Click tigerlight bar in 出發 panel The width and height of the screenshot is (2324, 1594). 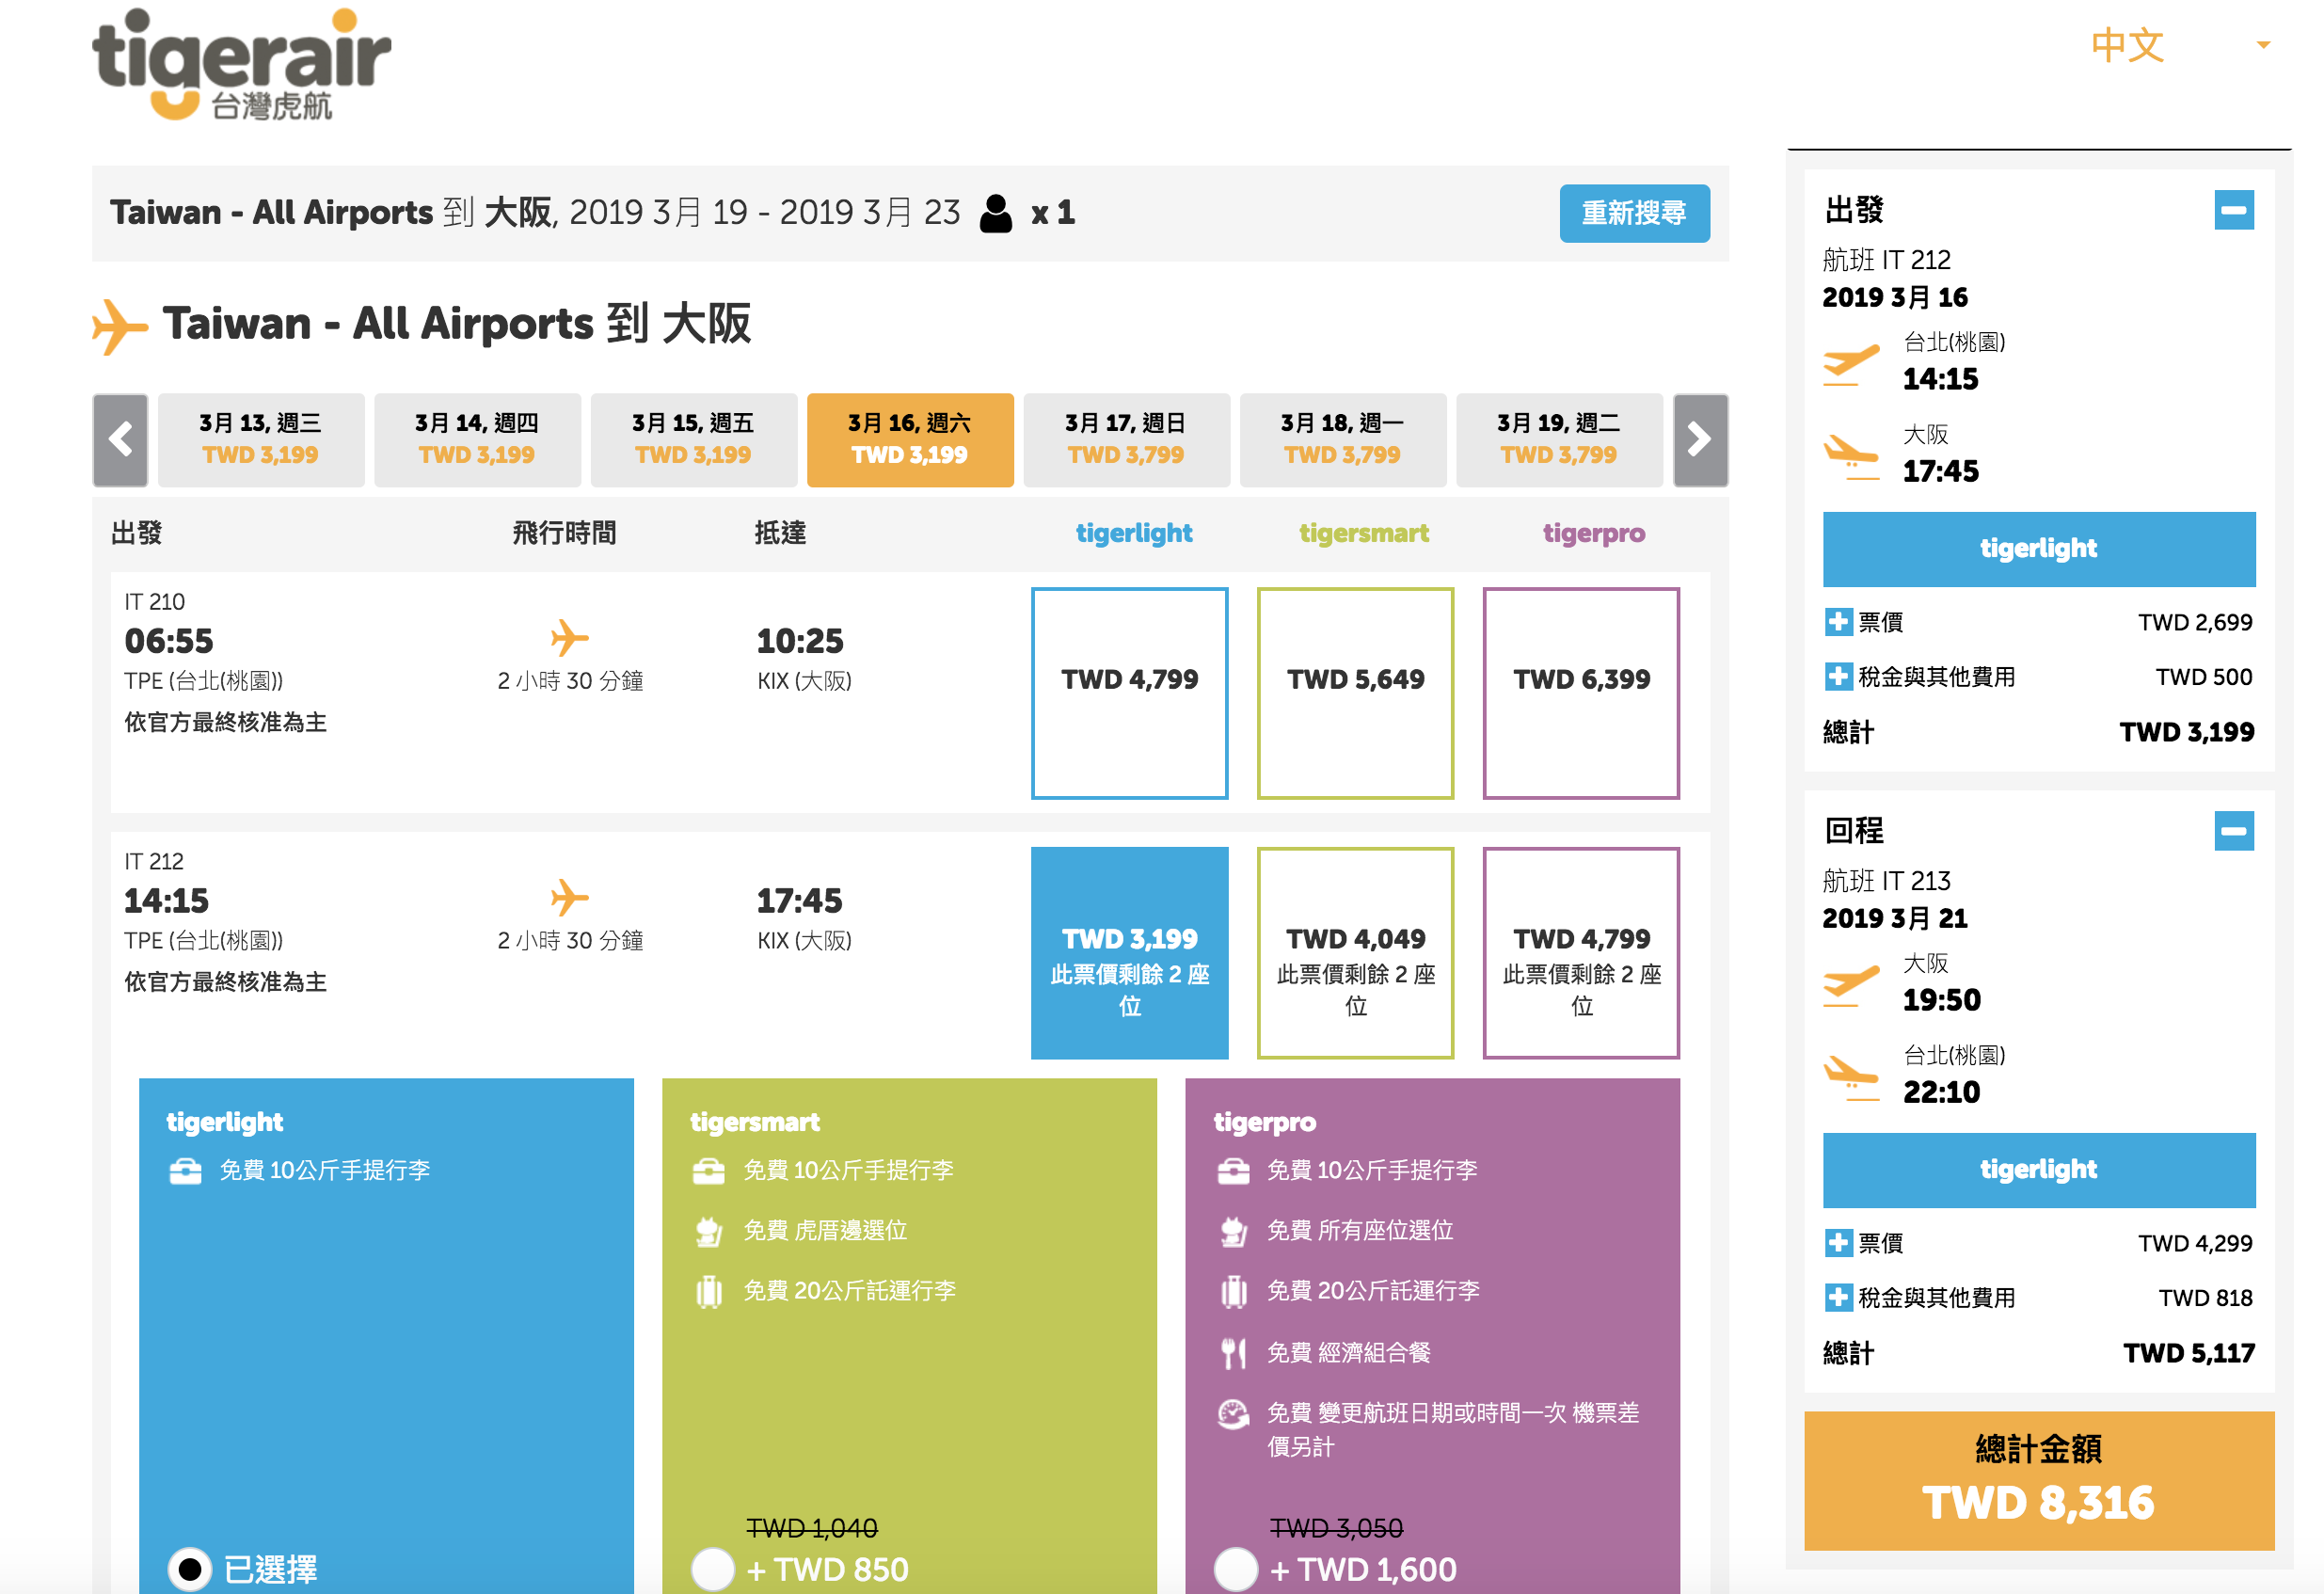[2039, 549]
